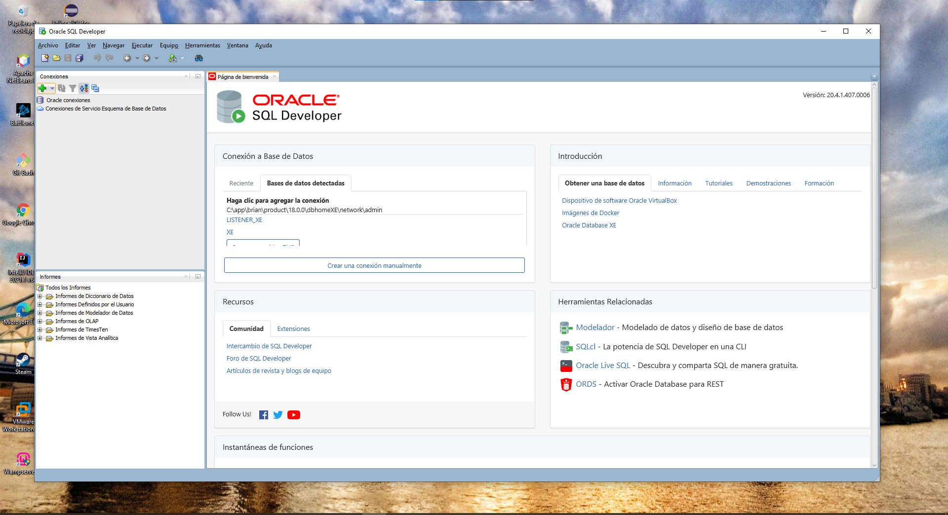948x515 pixels.
Task: Click the Save All toolbar icon
Action: tap(79, 58)
